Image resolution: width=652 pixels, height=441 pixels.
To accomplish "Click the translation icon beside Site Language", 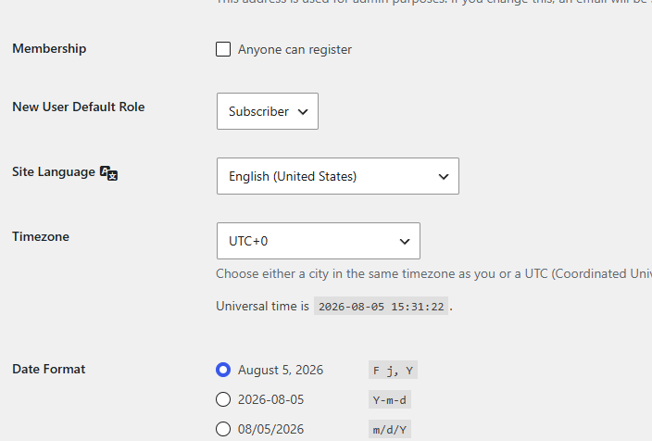I will (109, 173).
